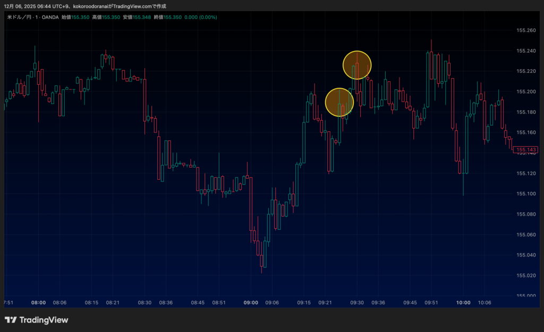Click the 0.000 (0.00%) change value

pyautogui.click(x=201, y=17)
